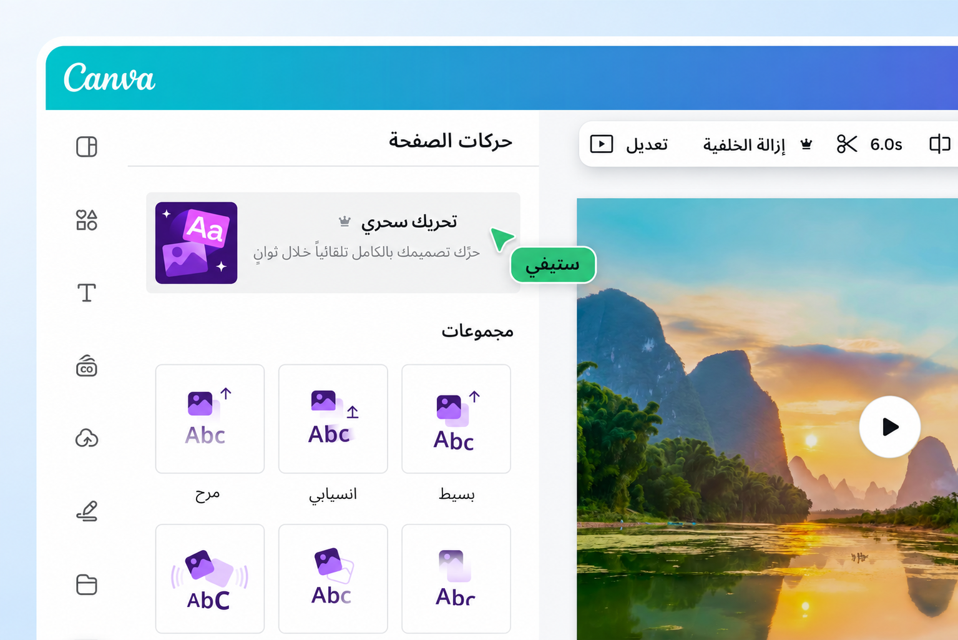The image size is (958, 640).
Task: Click the تعديل video edit button
Action: click(x=647, y=145)
